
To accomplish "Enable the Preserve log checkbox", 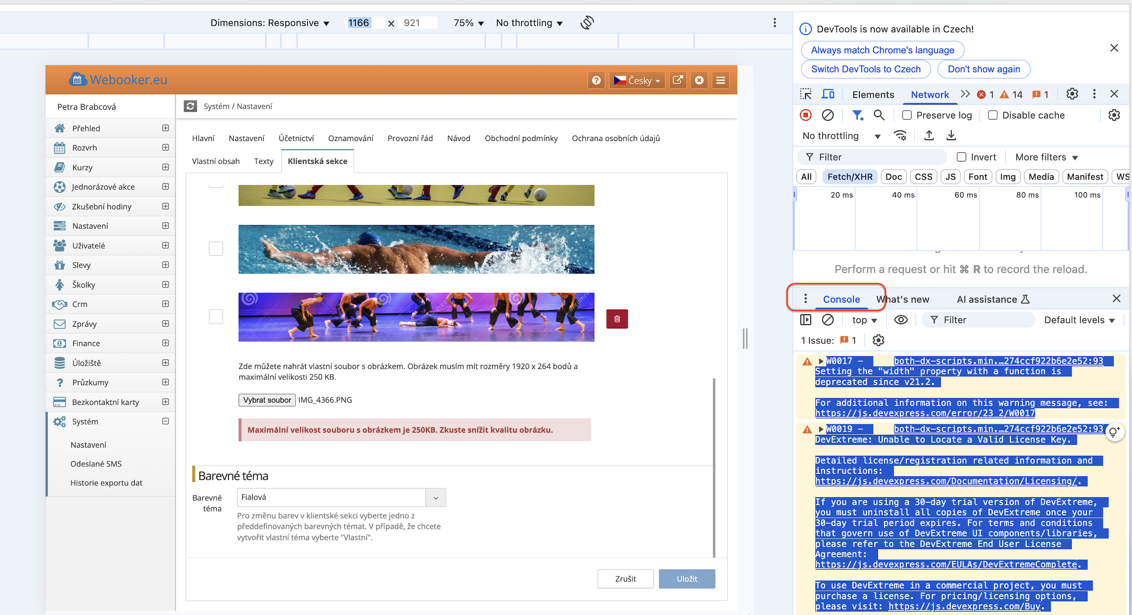I will [907, 115].
